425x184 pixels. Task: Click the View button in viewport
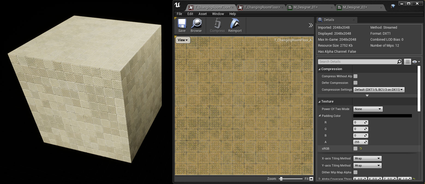coord(183,40)
